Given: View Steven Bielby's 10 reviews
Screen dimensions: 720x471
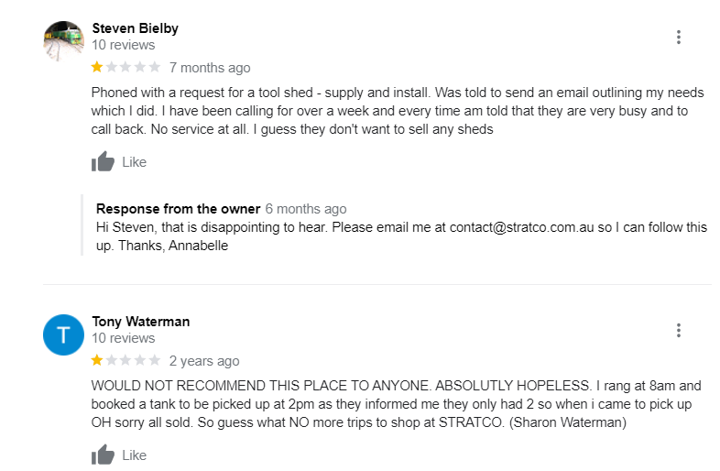Looking at the screenshot, I should coord(123,45).
